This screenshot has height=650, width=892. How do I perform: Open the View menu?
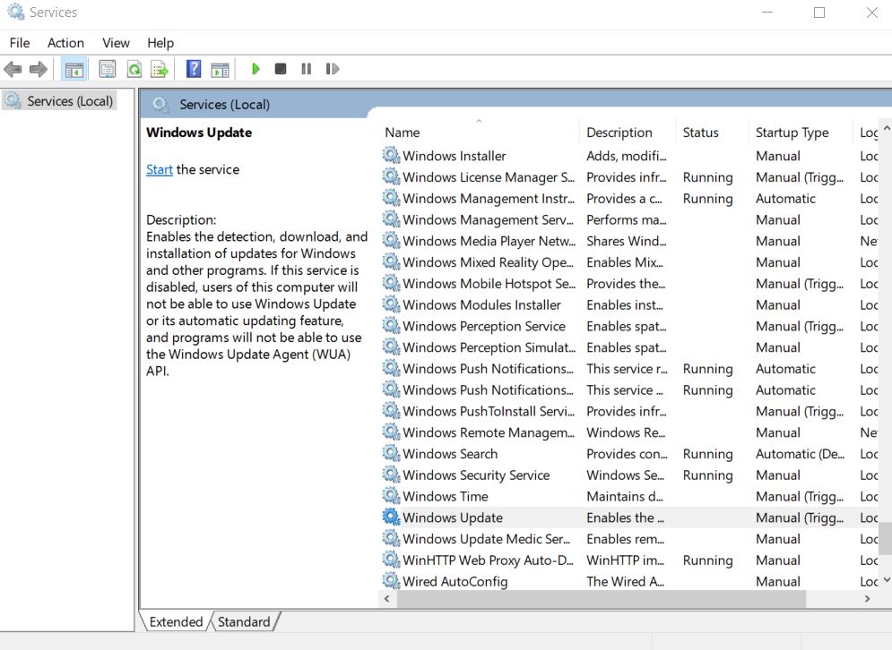tap(116, 43)
